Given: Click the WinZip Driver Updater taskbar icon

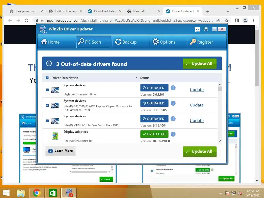Looking at the screenshot, I should [69, 193].
